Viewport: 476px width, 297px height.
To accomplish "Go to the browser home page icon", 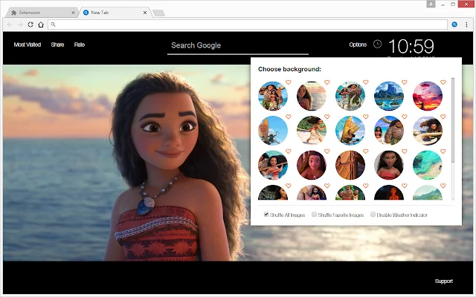I will pyautogui.click(x=41, y=25).
